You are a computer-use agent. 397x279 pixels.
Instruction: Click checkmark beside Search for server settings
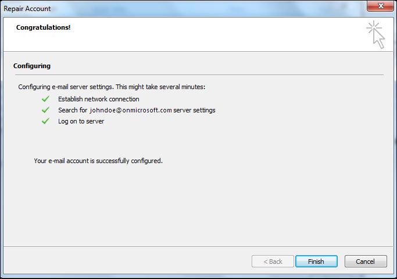pos(45,110)
